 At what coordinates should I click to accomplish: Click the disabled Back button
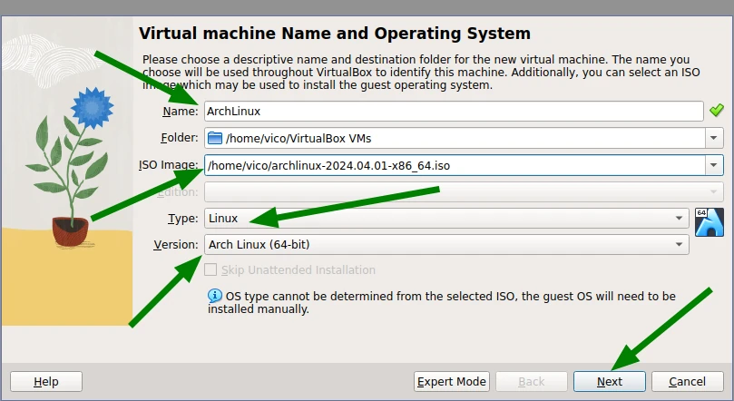point(532,382)
